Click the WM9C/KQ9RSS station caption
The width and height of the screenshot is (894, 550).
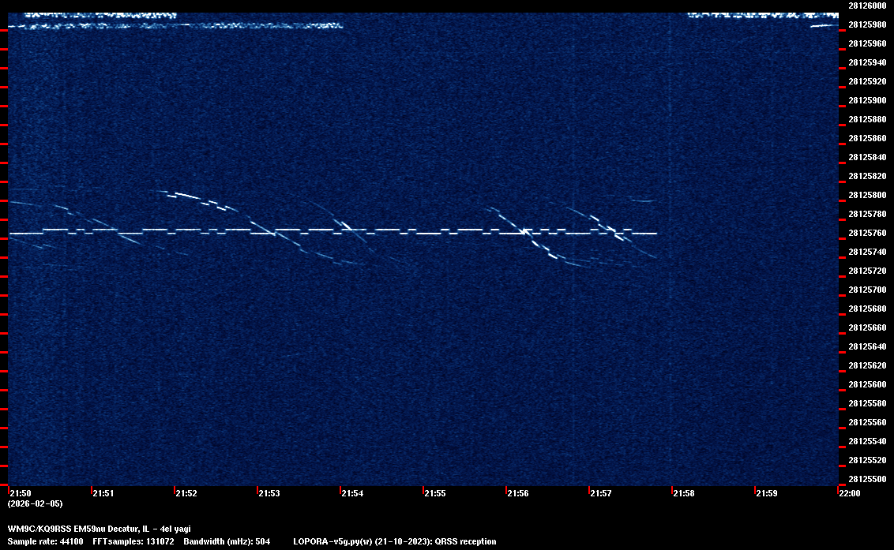point(99,529)
